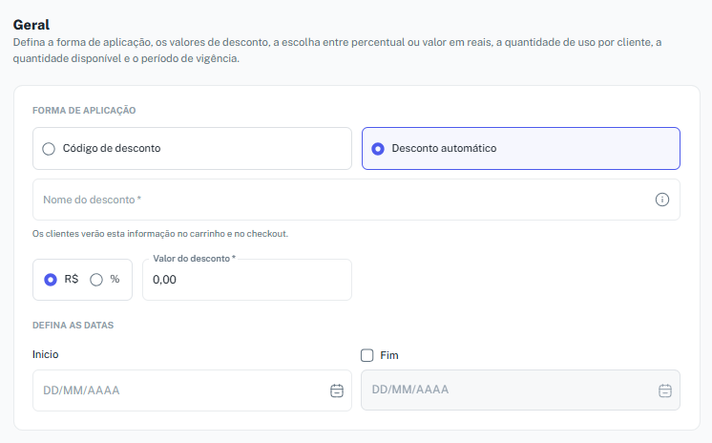
Task: Click the Geral section heading
Action: (31, 25)
